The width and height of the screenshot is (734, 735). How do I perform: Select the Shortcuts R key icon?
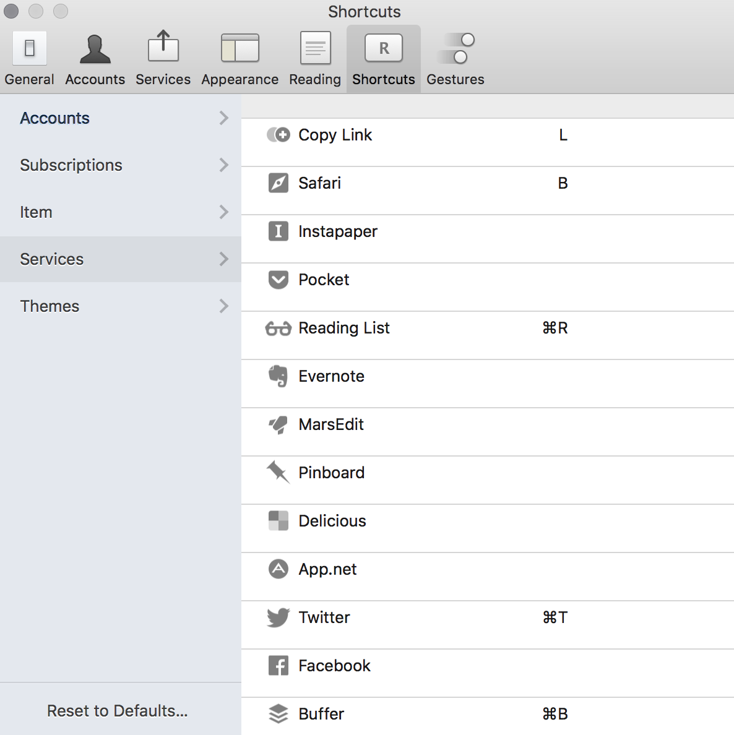[x=384, y=48]
